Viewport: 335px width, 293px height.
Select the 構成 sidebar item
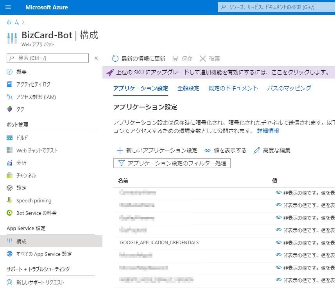click(x=51, y=241)
